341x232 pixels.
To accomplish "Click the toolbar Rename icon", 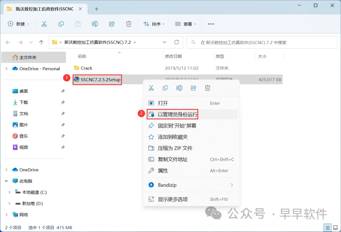I will click(x=95, y=24).
